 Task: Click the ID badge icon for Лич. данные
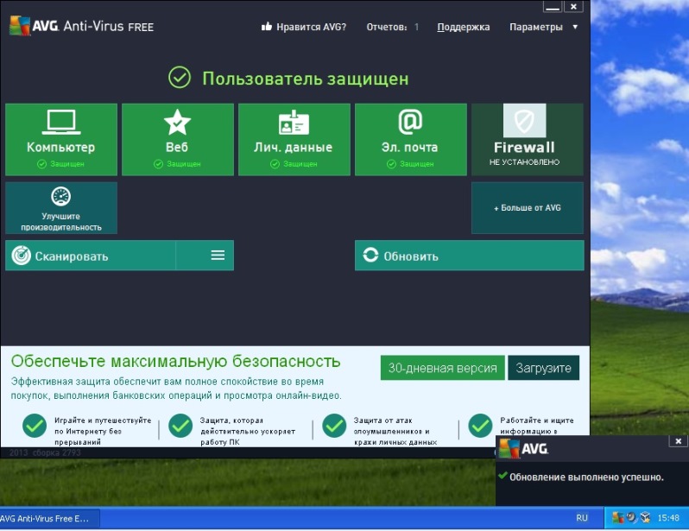294,123
